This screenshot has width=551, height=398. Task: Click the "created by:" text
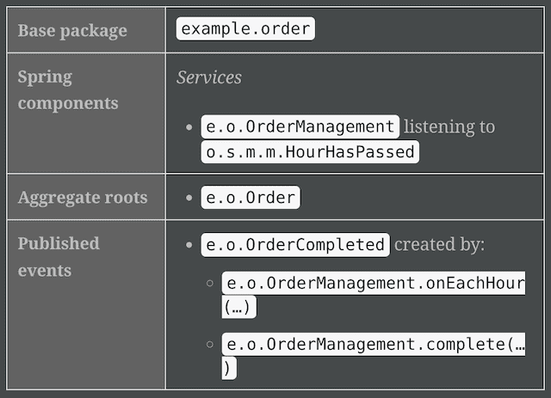coord(439,245)
